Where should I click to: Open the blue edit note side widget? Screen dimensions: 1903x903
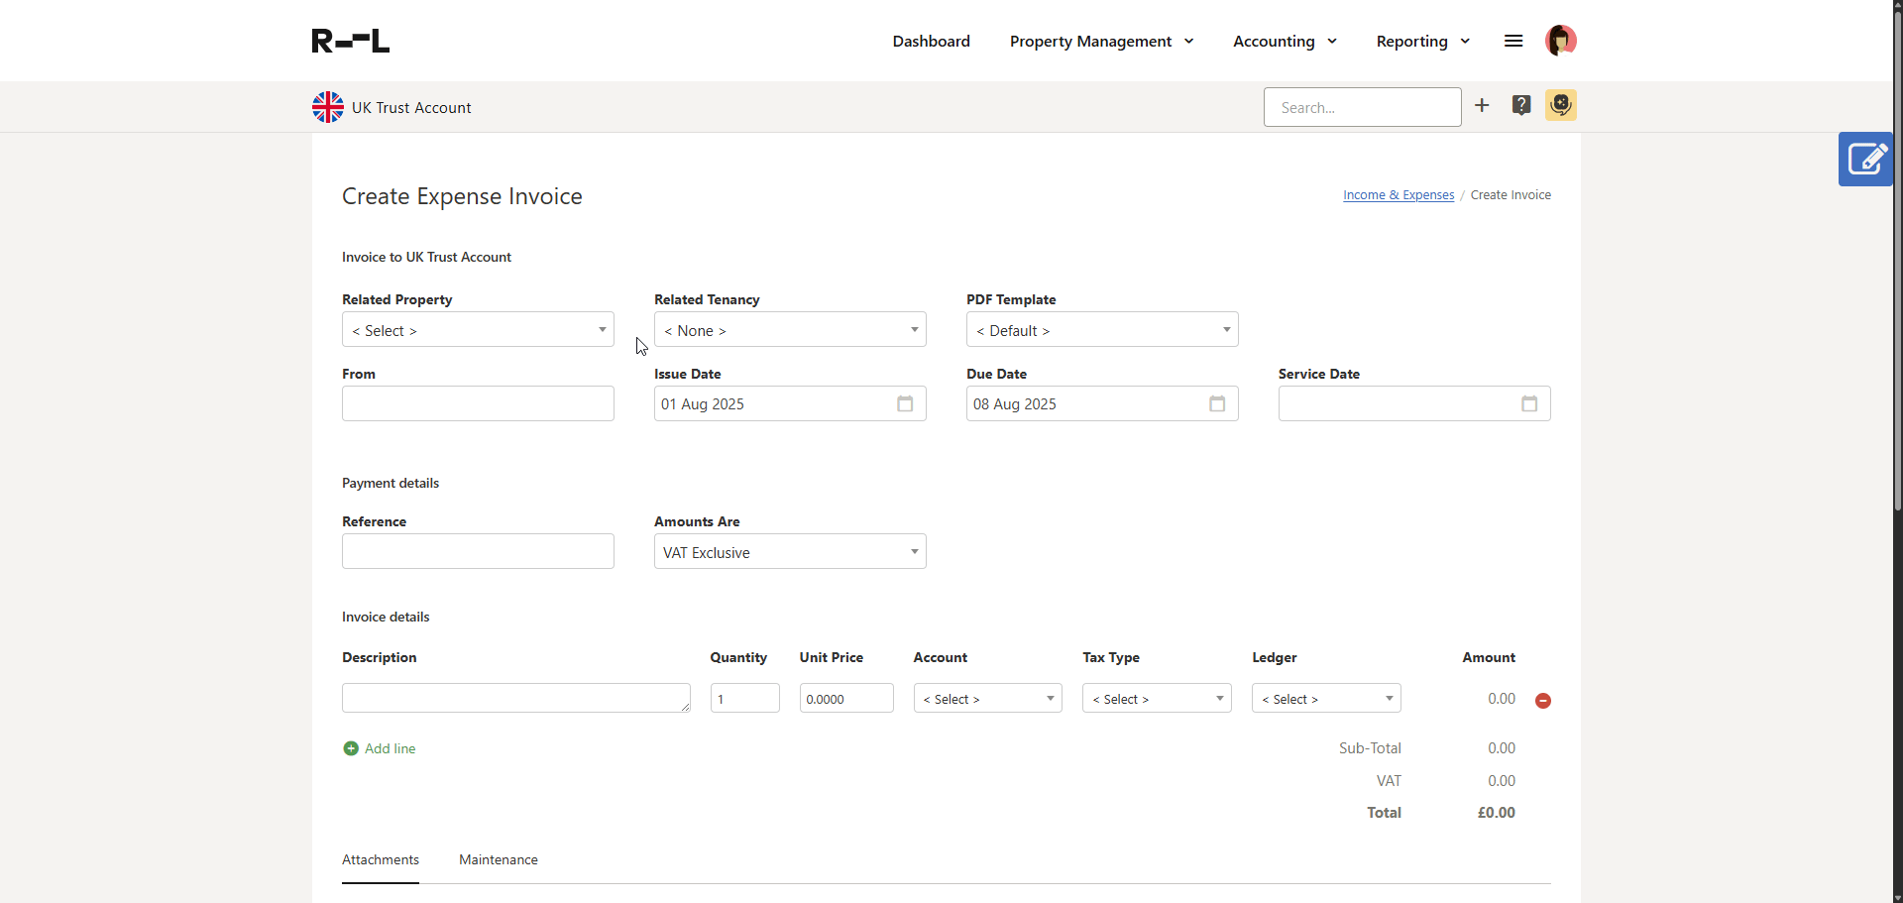1866,160
